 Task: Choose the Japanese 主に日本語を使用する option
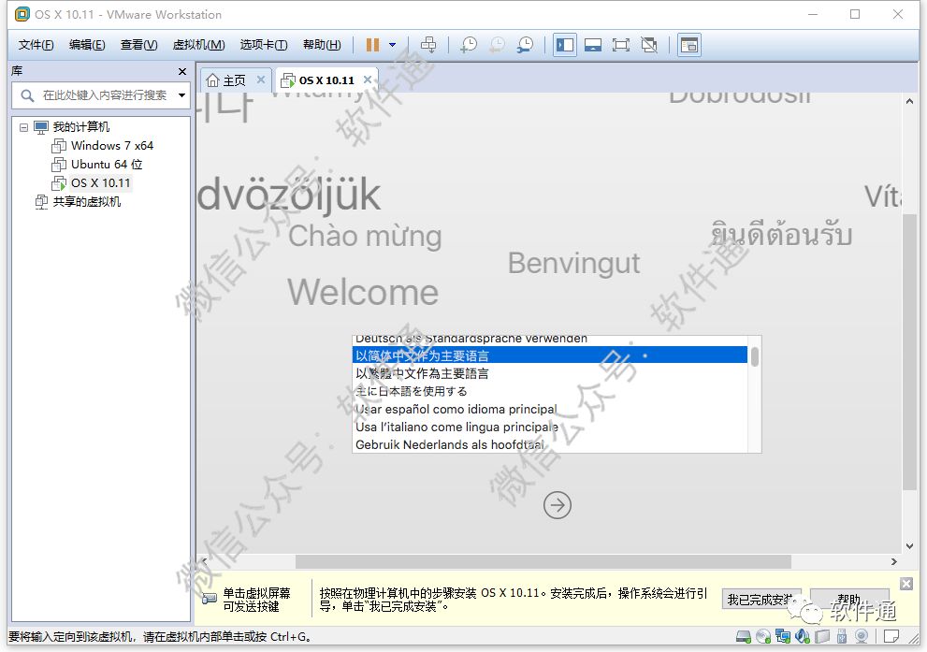pyautogui.click(x=550, y=391)
